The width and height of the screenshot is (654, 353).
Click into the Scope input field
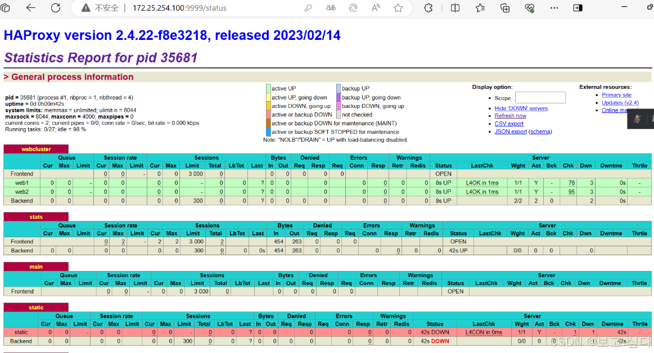540,97
